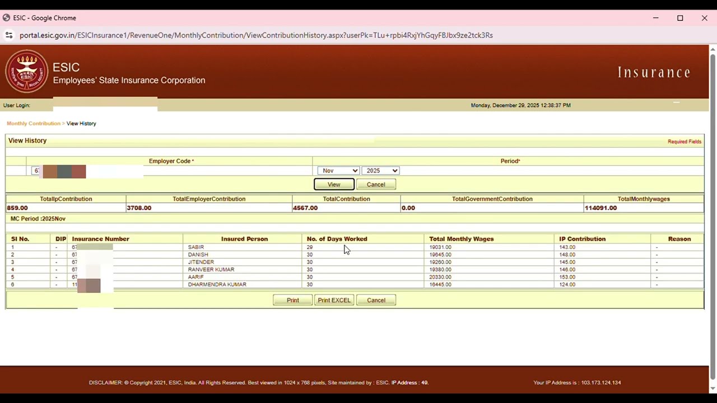This screenshot has width=717, height=403.
Task: Click TotalIpContribution value 859.00
Action: coord(17,208)
